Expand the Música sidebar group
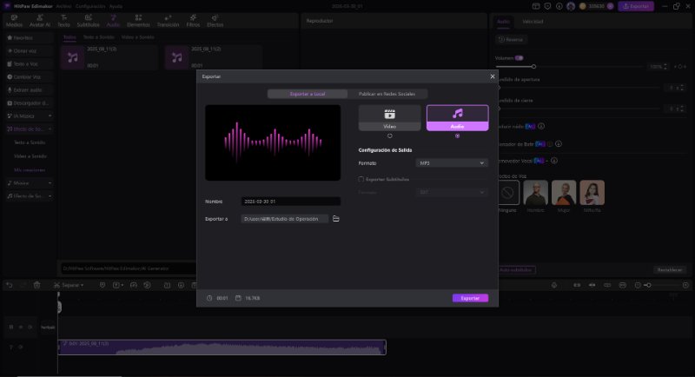 point(30,183)
